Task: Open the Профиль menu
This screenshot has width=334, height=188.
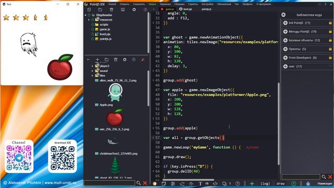Action: [247, 4]
